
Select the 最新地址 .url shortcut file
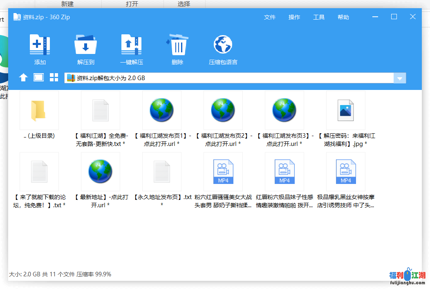(x=100, y=172)
